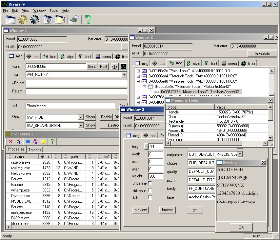The height and width of the screenshot is (240, 280).
Task: Check the italic checkbox
Action: [x=150, y=198]
